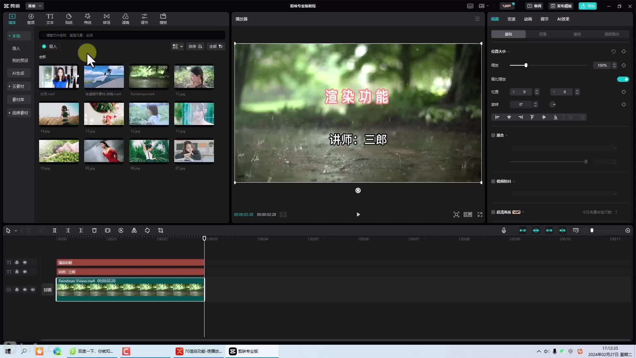Expand the 云素材 sidebar section
This screenshot has width=636, height=358.
click(19, 87)
